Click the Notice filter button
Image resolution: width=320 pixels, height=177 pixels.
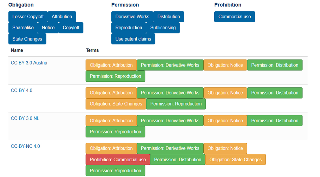(x=48, y=28)
